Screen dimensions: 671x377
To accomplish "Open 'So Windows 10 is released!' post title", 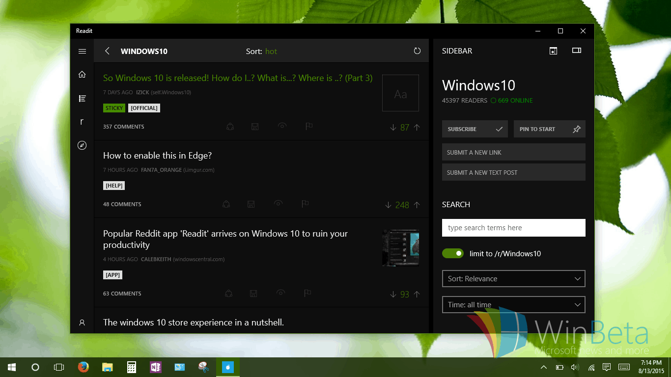I will pos(238,78).
